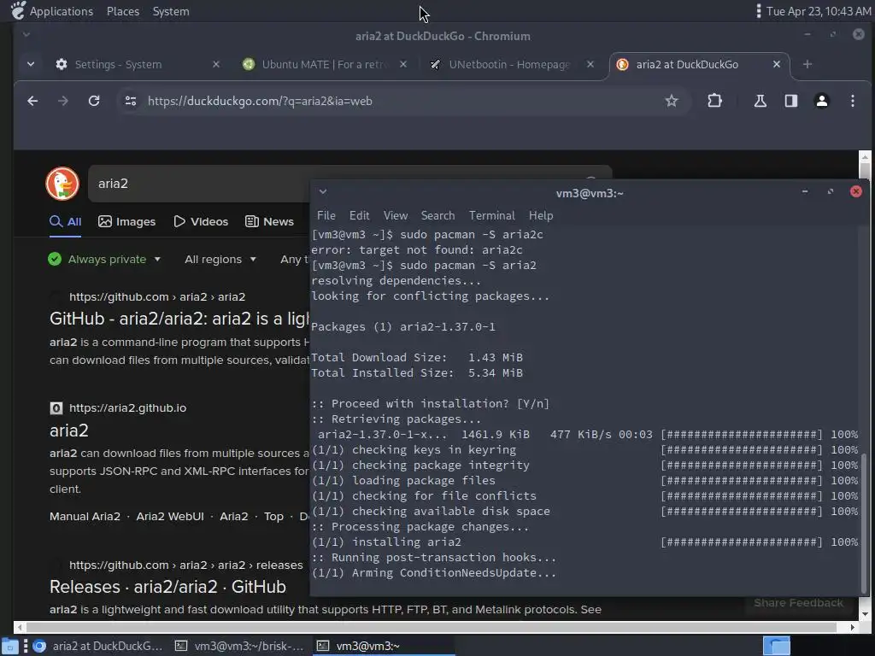The image size is (875, 656).
Task: Toggle the browser side panel icon
Action: (x=790, y=101)
